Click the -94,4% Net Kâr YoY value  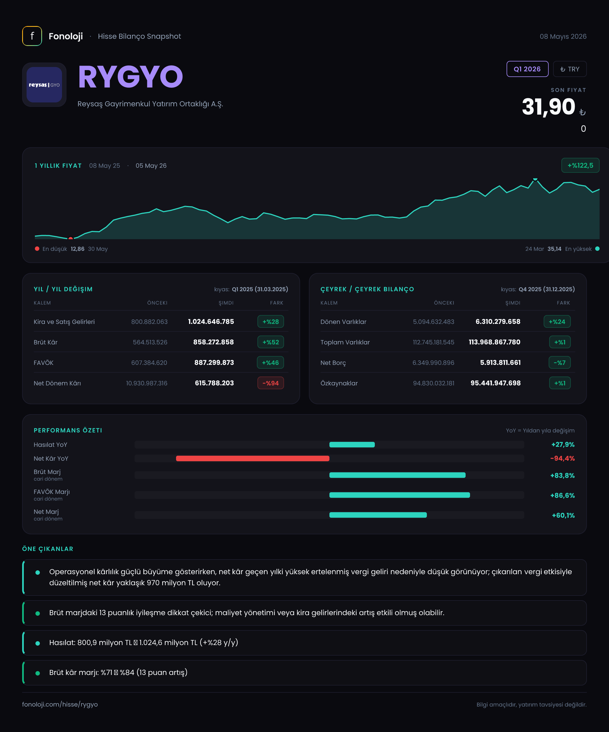[x=562, y=458]
